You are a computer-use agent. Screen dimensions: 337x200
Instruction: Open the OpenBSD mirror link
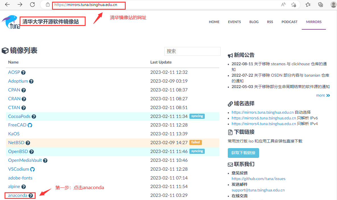18,151
